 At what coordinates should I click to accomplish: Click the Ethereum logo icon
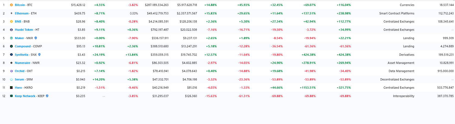11,13
